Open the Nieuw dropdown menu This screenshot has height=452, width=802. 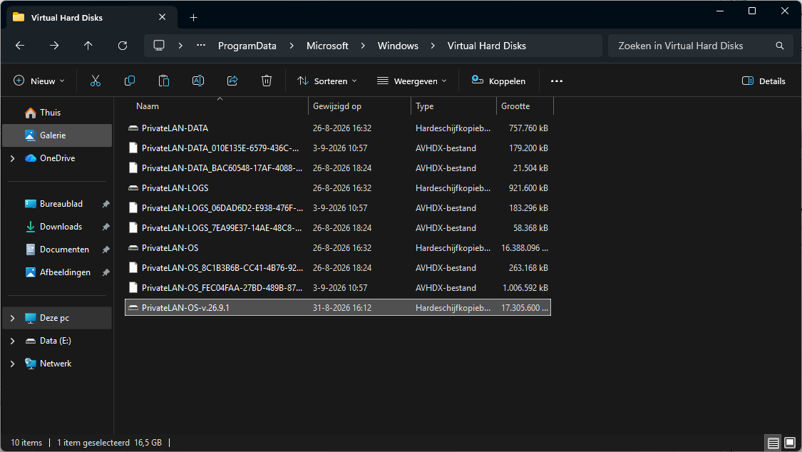click(39, 81)
